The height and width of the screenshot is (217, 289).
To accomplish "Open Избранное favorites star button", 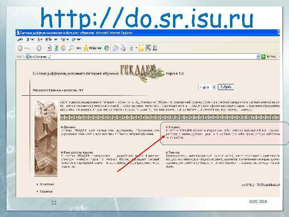I will pyautogui.click(x=93, y=48).
